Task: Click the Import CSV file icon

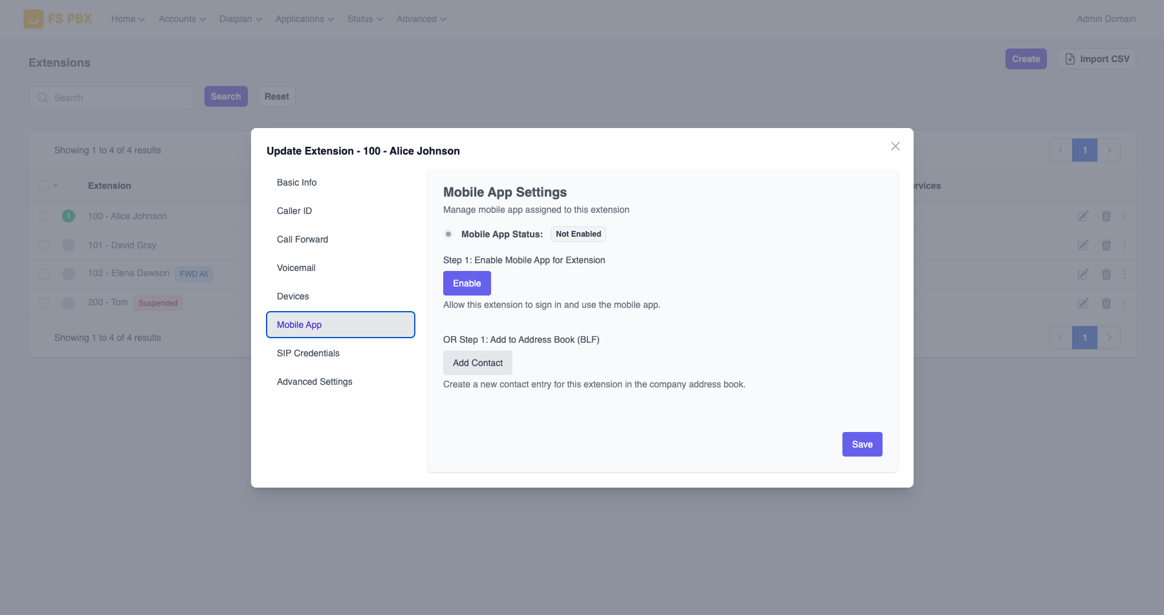Action: pos(1069,58)
